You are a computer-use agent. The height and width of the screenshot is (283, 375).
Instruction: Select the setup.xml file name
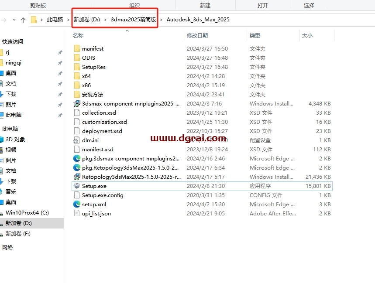[x=94, y=205]
